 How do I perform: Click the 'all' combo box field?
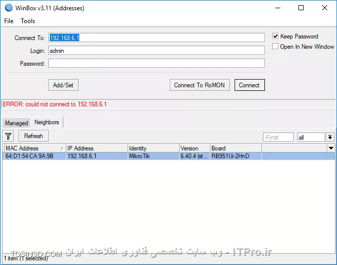[311, 137]
